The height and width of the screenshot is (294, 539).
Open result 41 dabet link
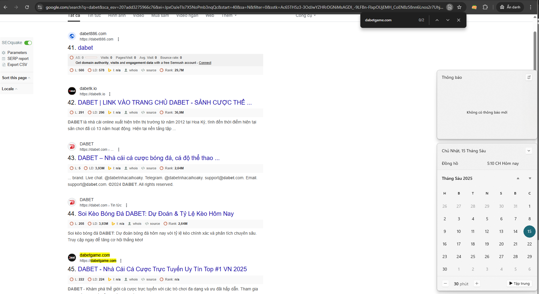click(x=85, y=48)
